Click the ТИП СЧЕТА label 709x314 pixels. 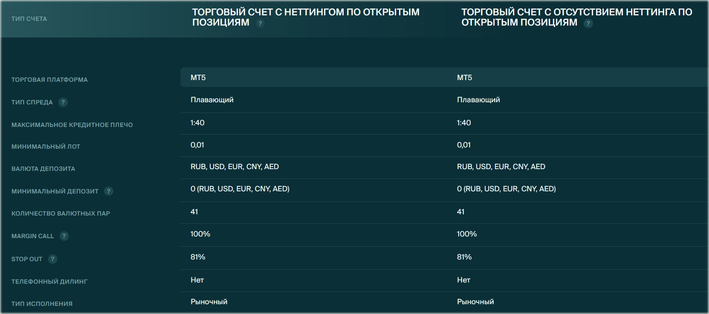pos(29,18)
